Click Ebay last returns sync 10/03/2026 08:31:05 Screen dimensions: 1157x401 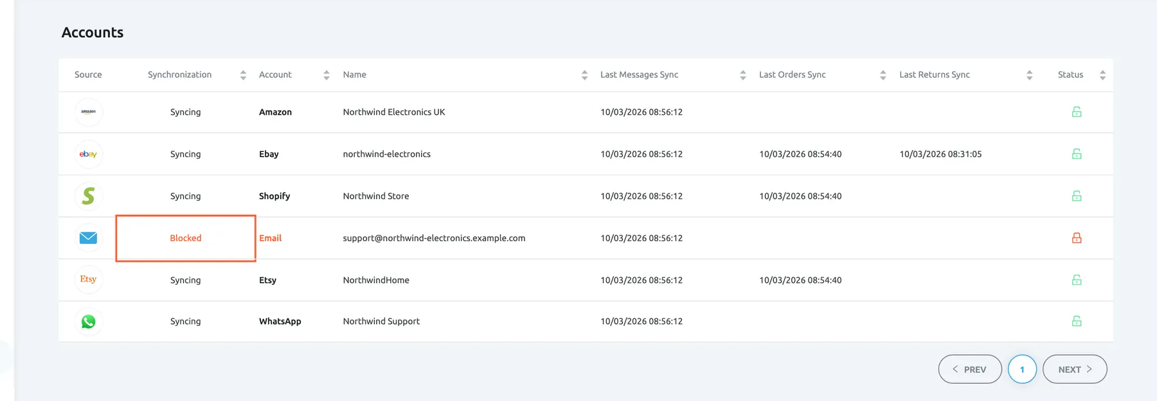coord(940,154)
